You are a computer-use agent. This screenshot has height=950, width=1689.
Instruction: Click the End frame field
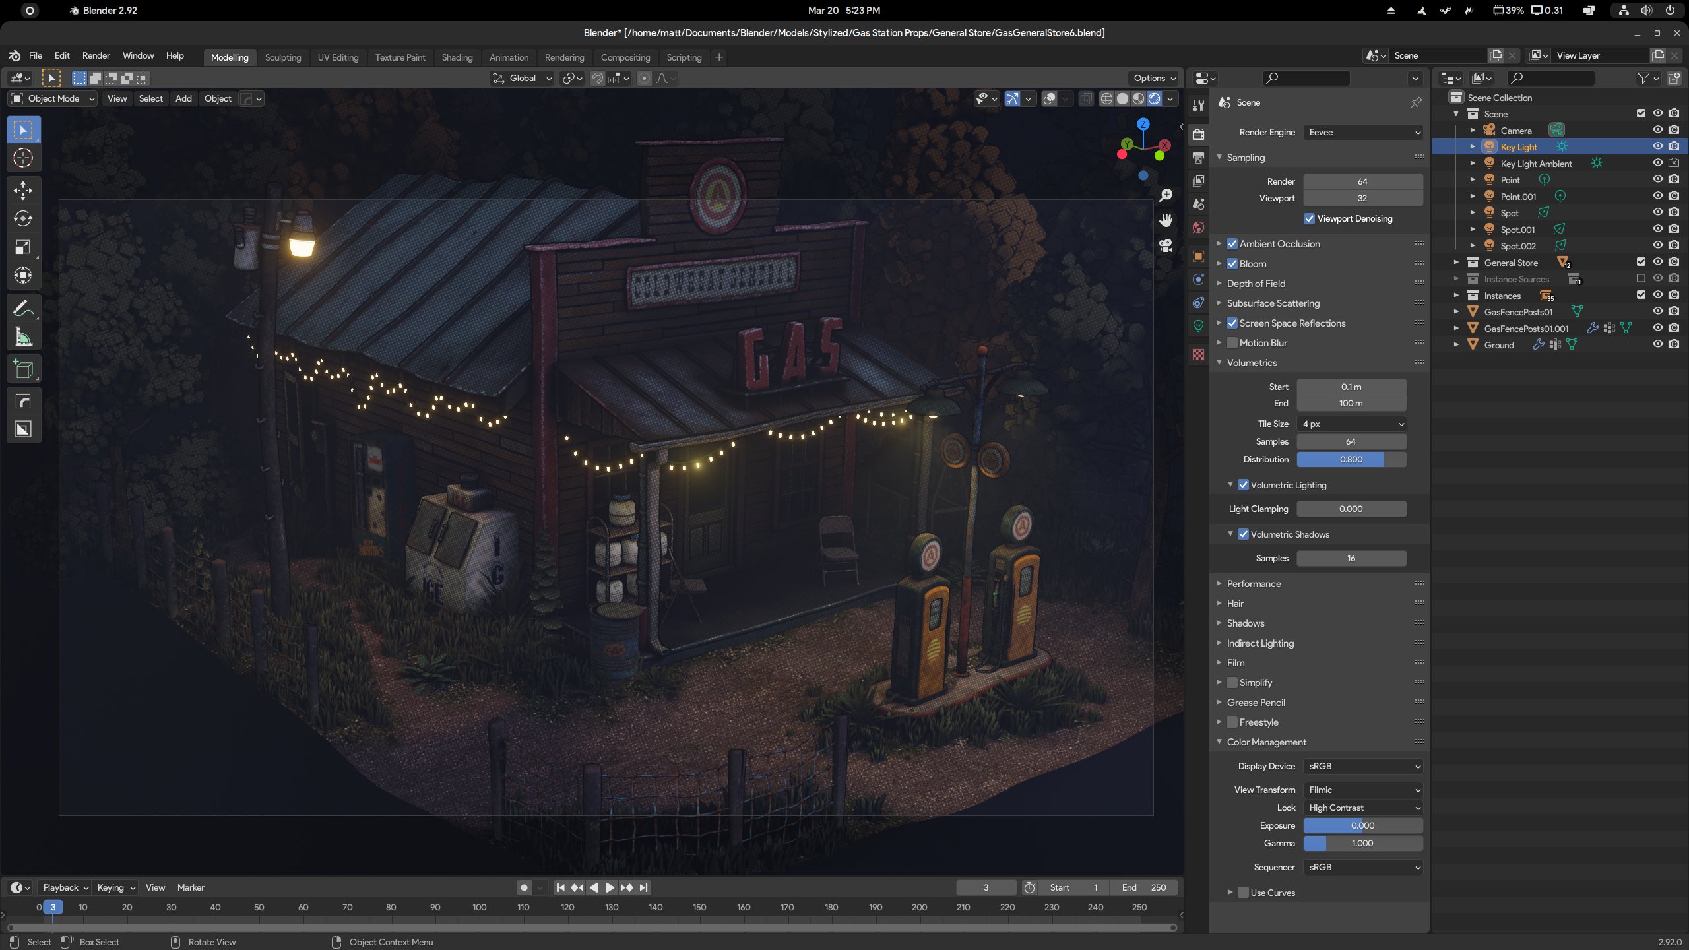pos(1144,888)
